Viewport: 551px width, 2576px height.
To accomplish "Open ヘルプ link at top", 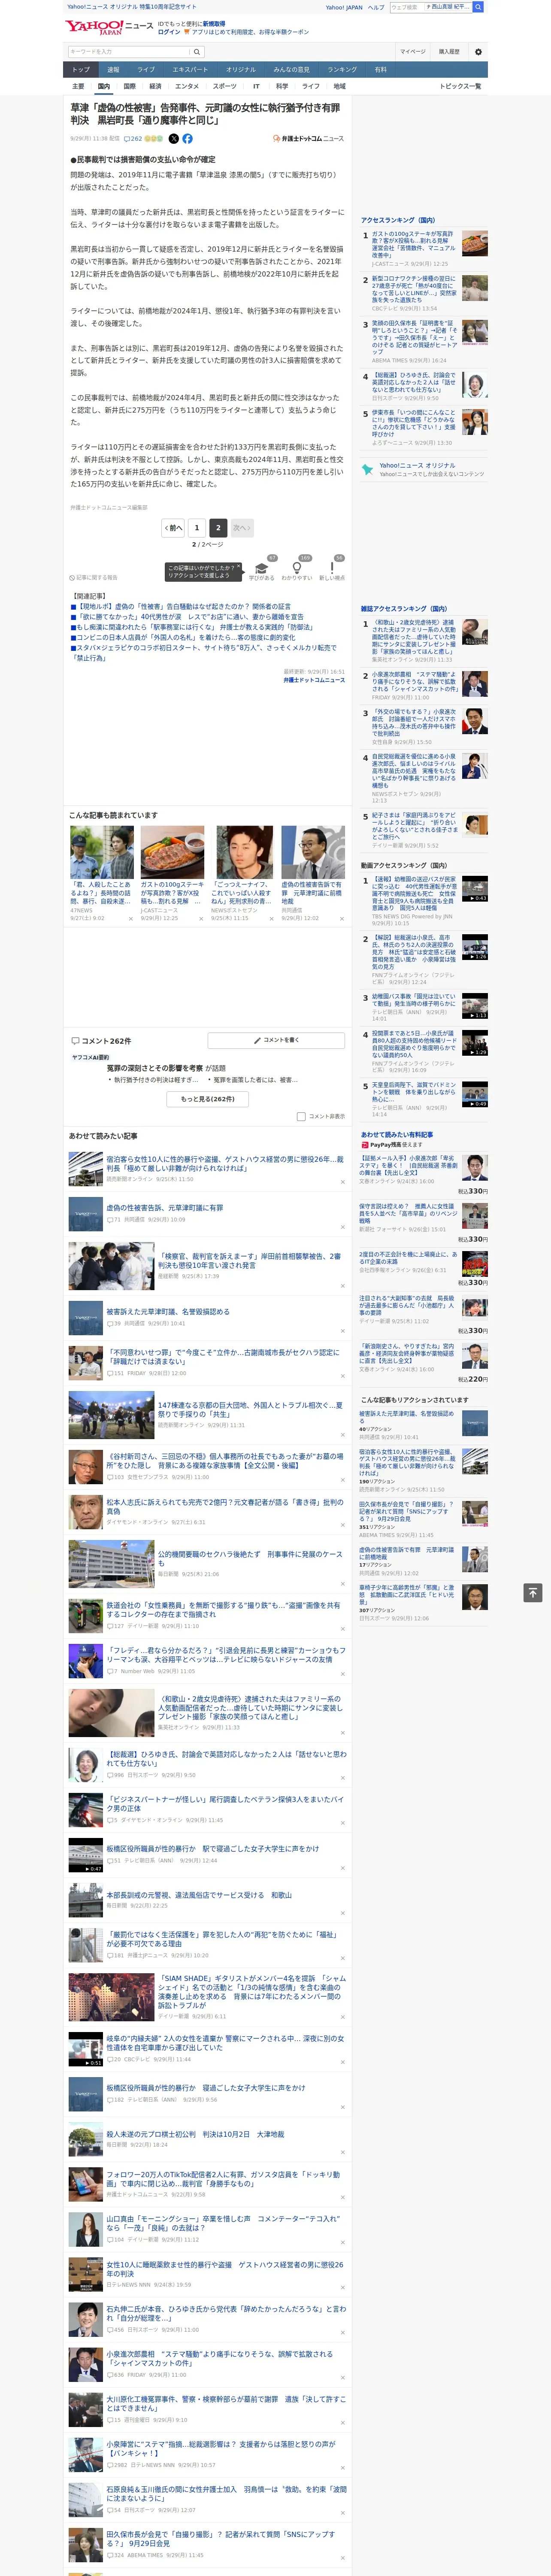I will [376, 7].
